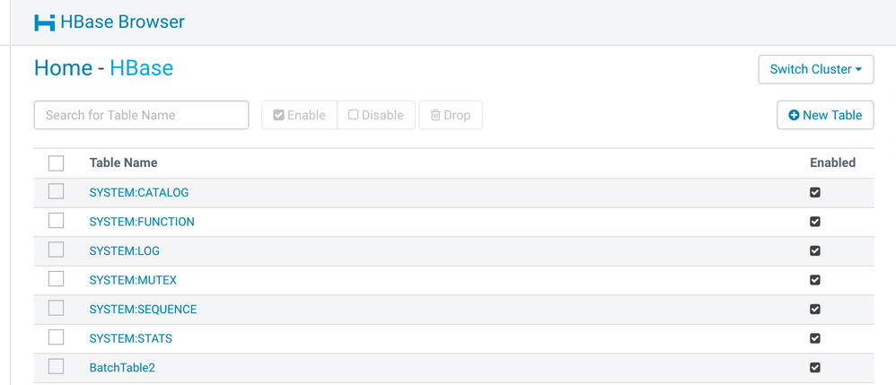896x385 pixels.
Task: Click Enabled checkmark for BatchTable2
Action: tap(815, 367)
